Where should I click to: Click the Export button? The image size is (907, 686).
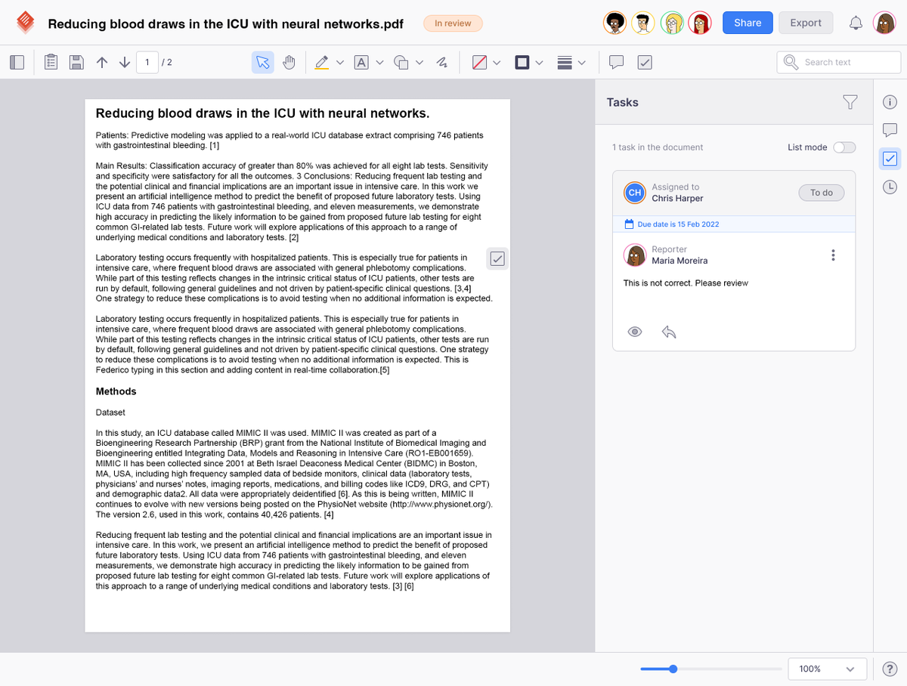point(805,23)
